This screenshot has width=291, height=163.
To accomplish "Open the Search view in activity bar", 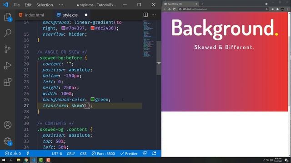I will click(x=8, y=33).
